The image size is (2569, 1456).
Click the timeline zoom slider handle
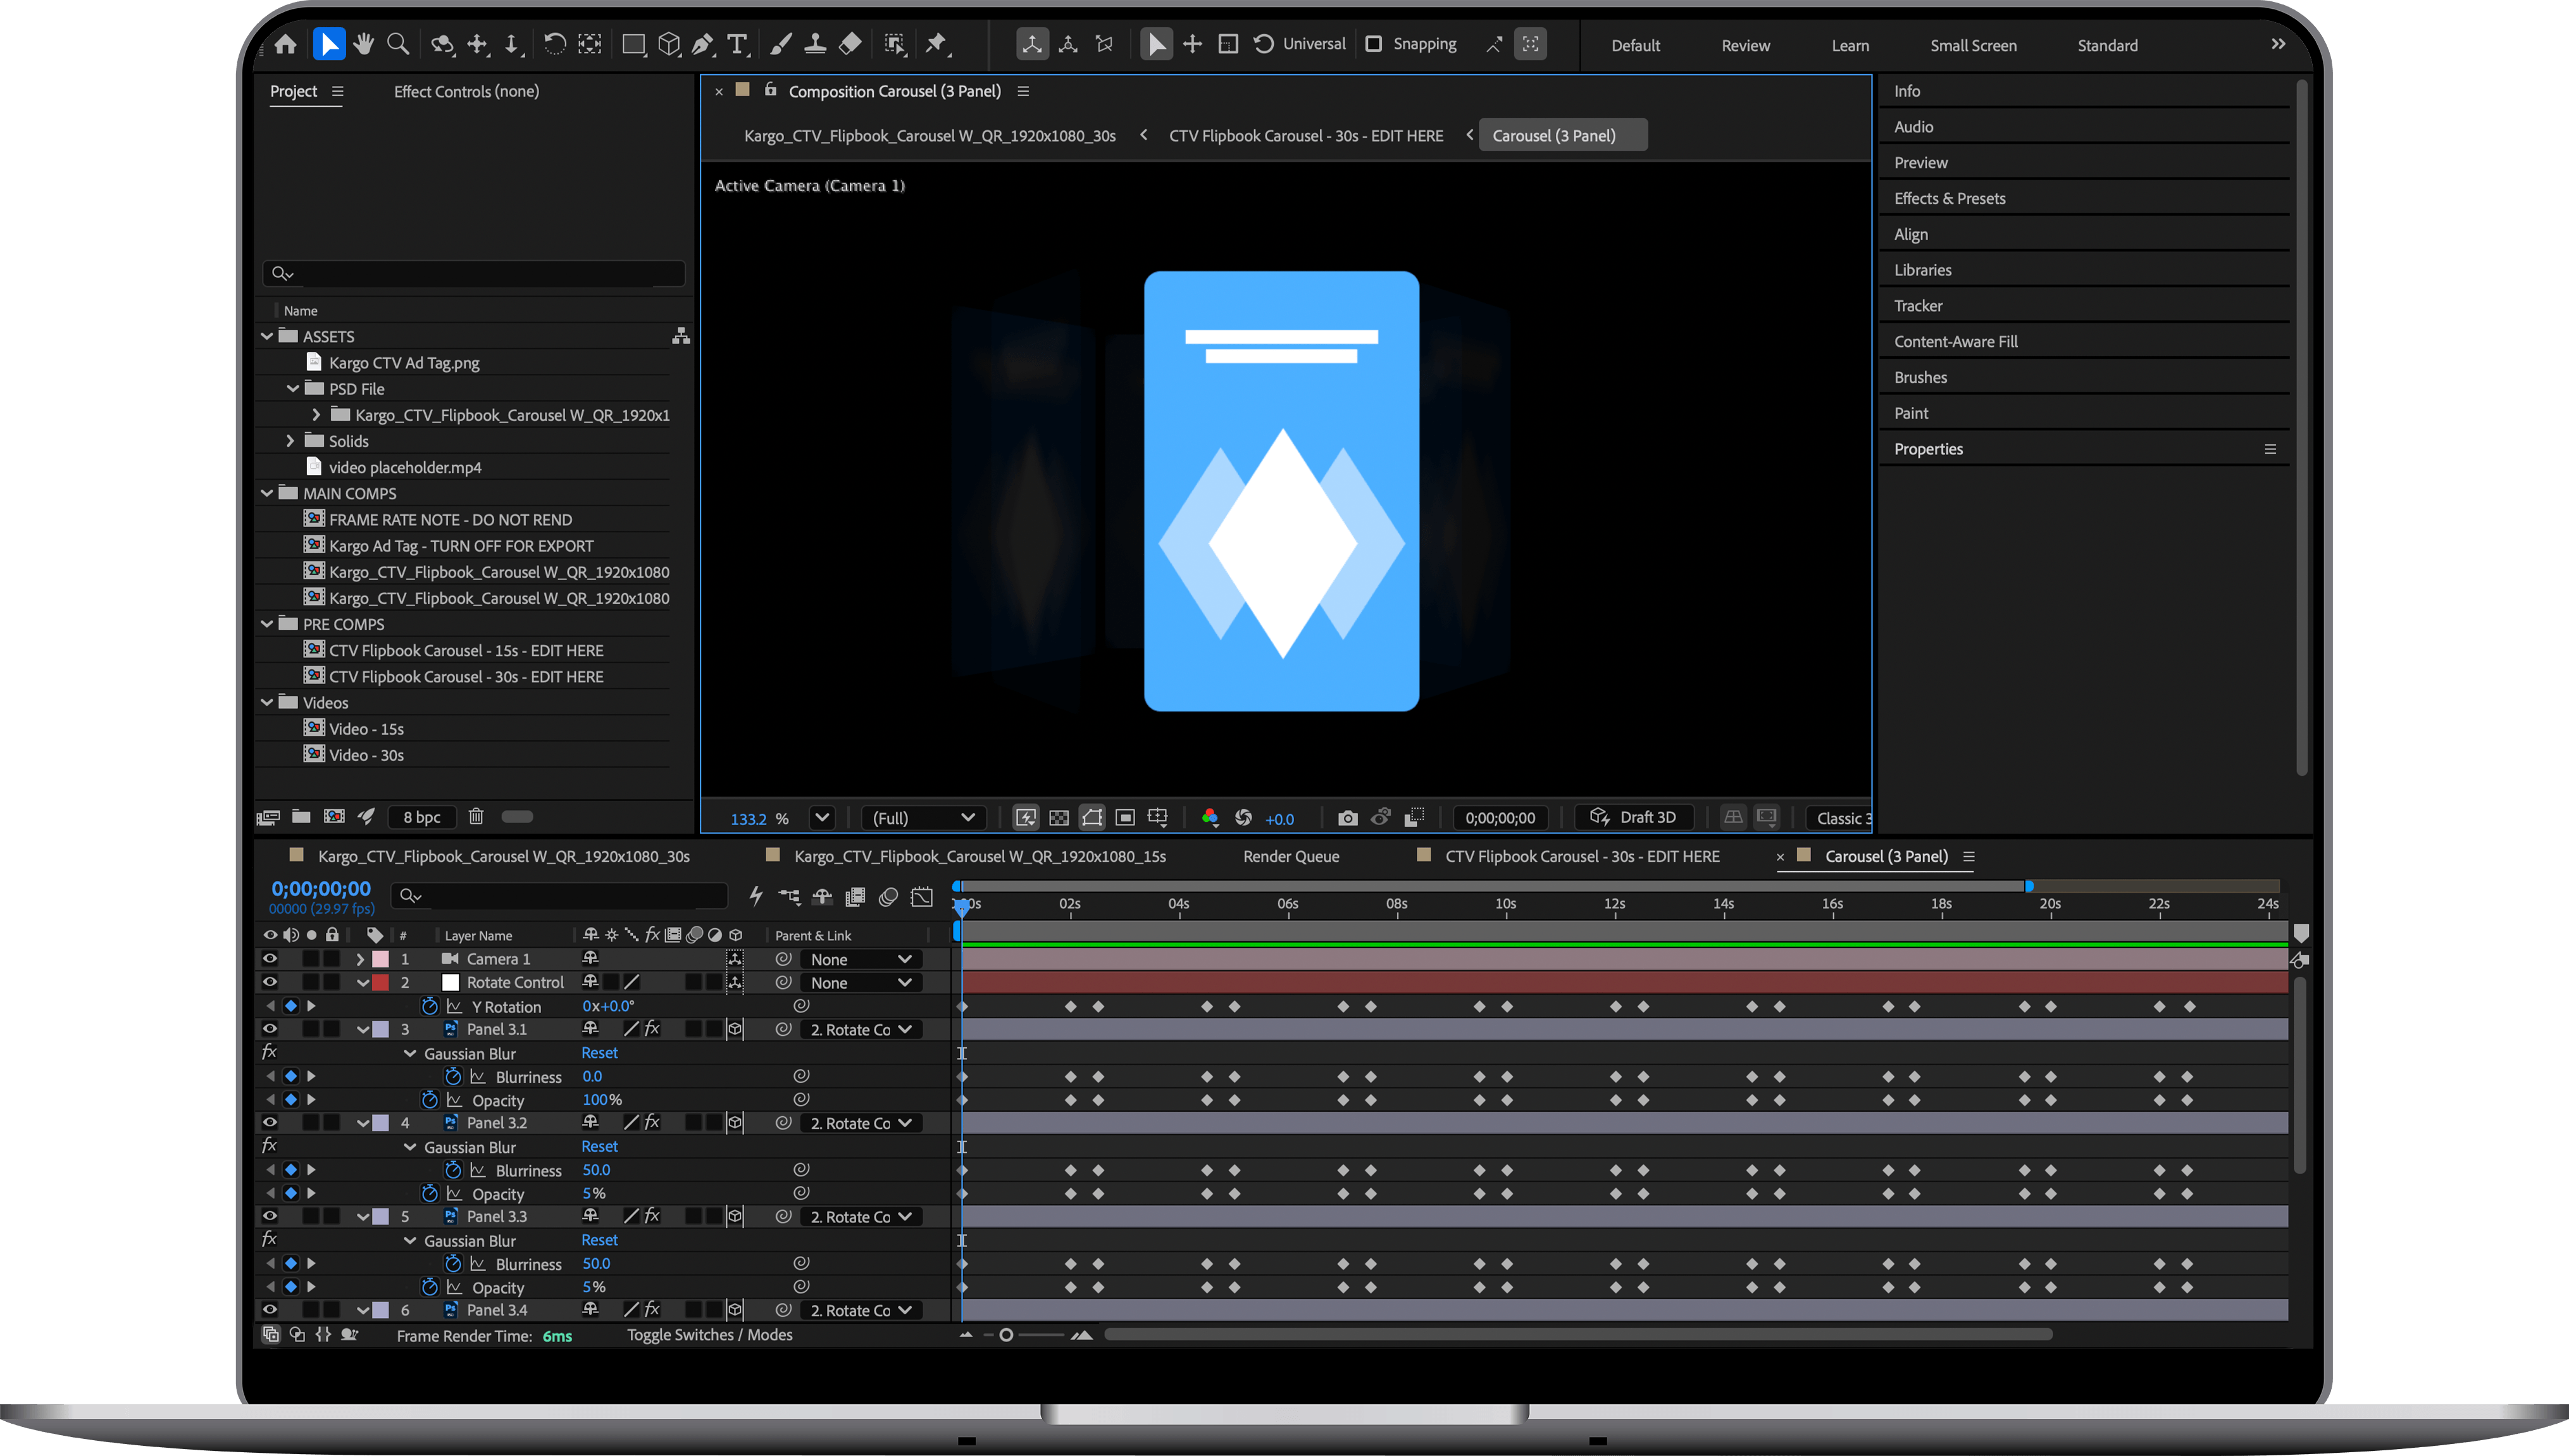(x=1006, y=1335)
